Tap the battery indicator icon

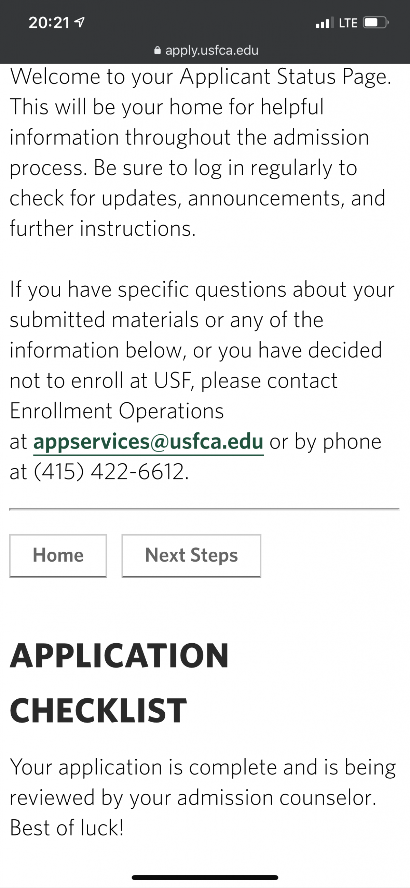pyautogui.click(x=376, y=23)
